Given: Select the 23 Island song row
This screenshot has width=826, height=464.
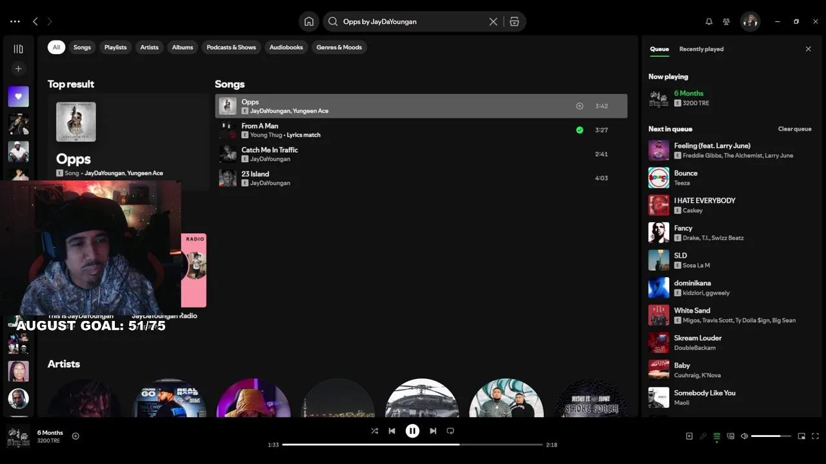Looking at the screenshot, I should point(421,178).
